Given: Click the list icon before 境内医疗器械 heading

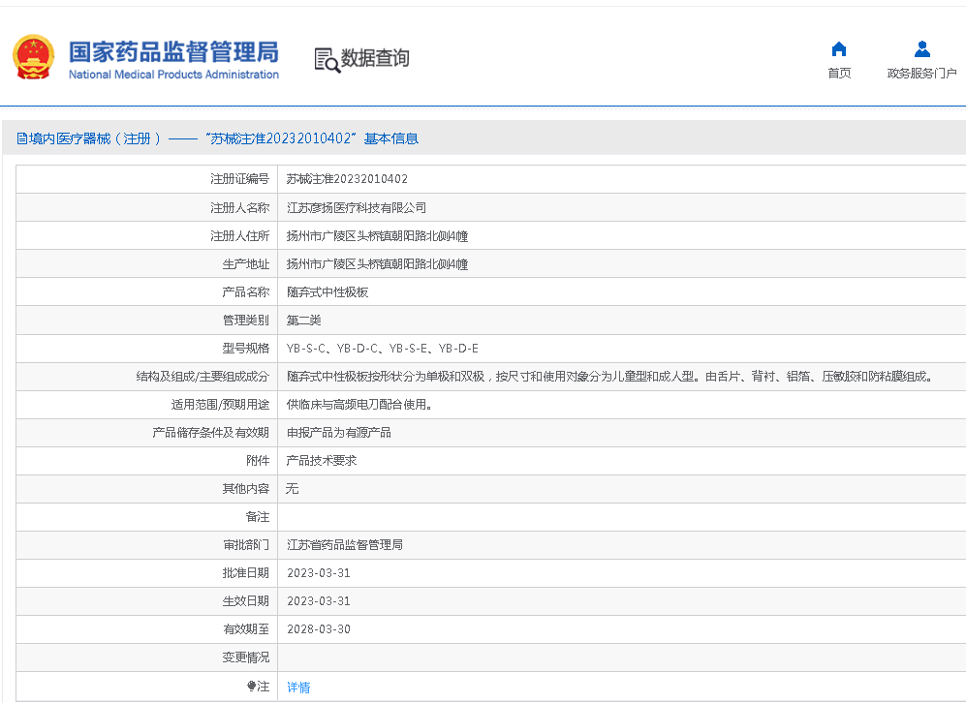Looking at the screenshot, I should (21, 139).
